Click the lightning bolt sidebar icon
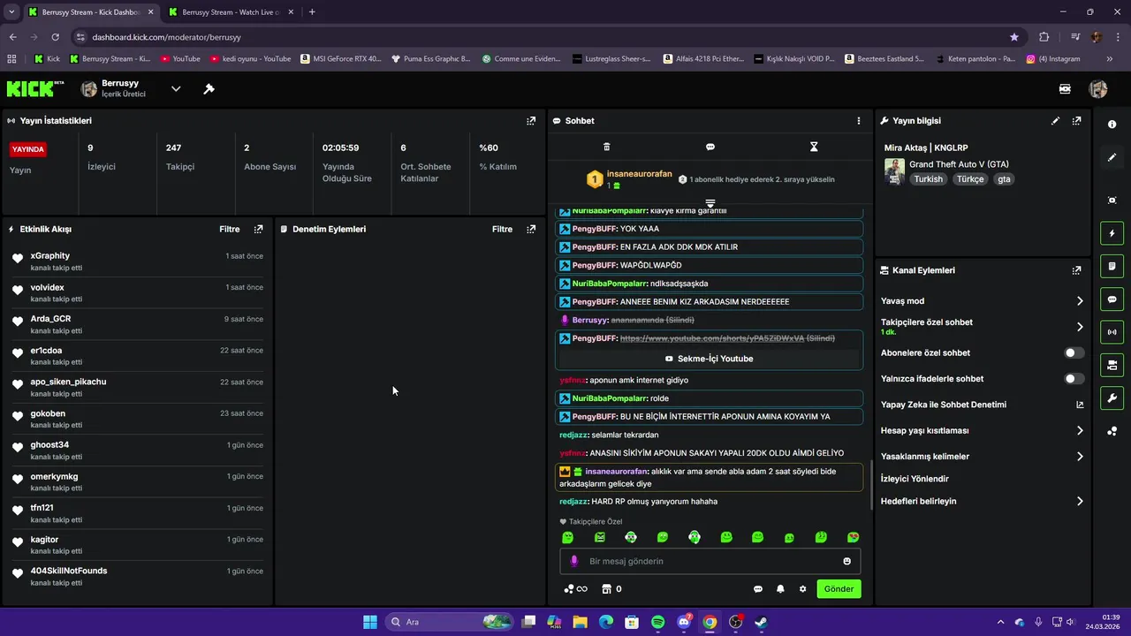The height and width of the screenshot is (636, 1131). coord(1112,233)
